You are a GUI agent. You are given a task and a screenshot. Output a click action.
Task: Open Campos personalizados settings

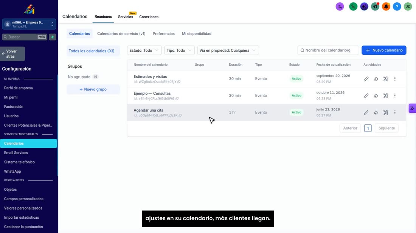point(23,199)
